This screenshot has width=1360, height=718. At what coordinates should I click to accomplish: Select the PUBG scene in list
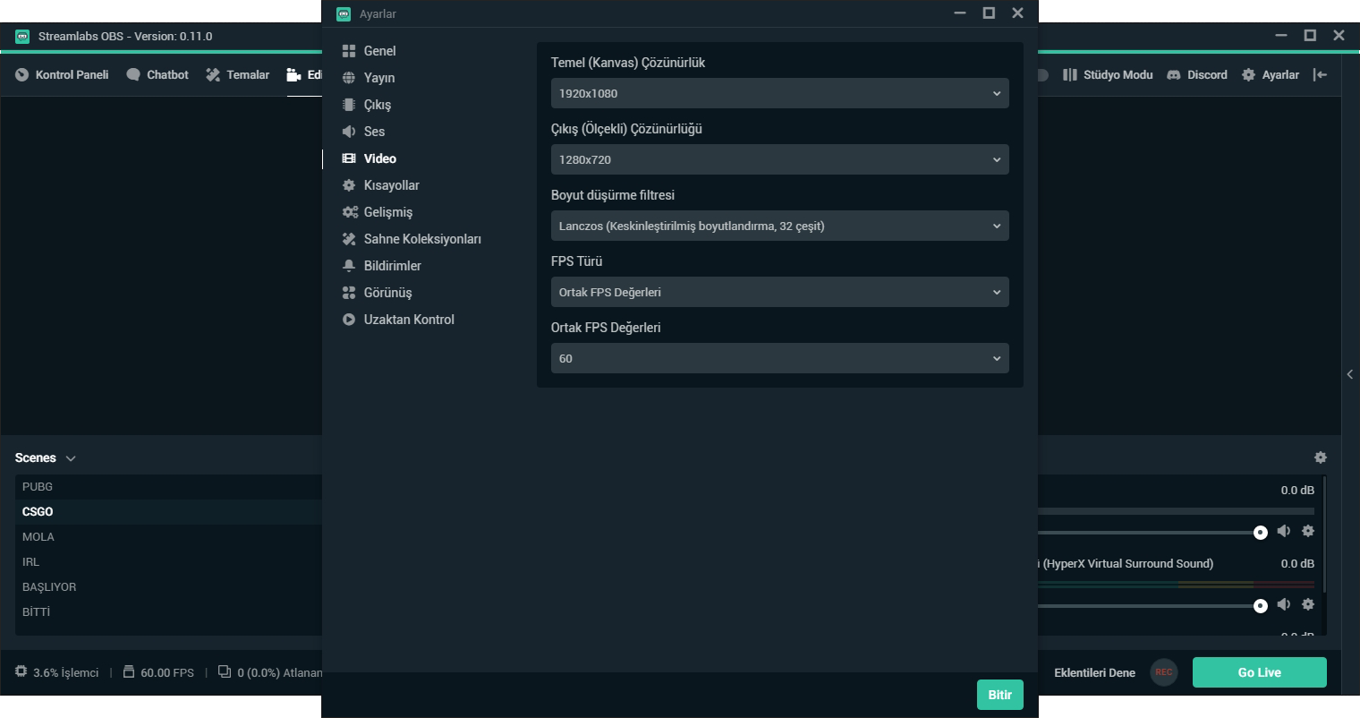[38, 487]
